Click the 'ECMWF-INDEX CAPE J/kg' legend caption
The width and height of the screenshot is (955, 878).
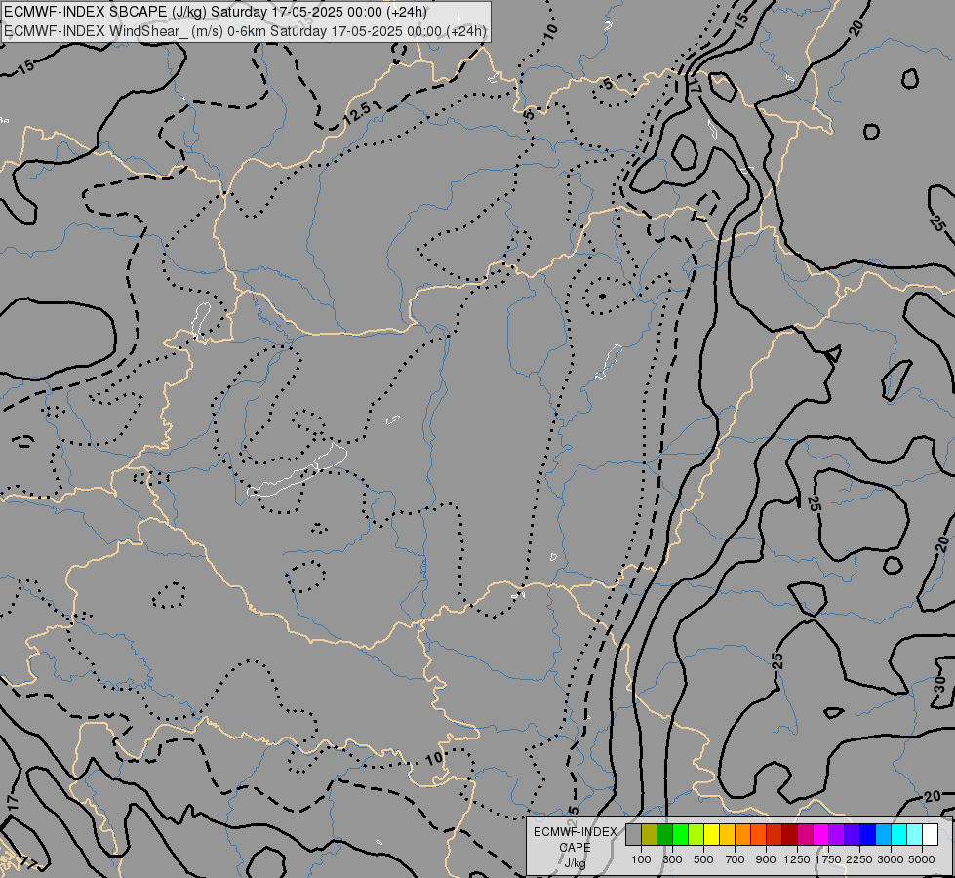tap(576, 847)
